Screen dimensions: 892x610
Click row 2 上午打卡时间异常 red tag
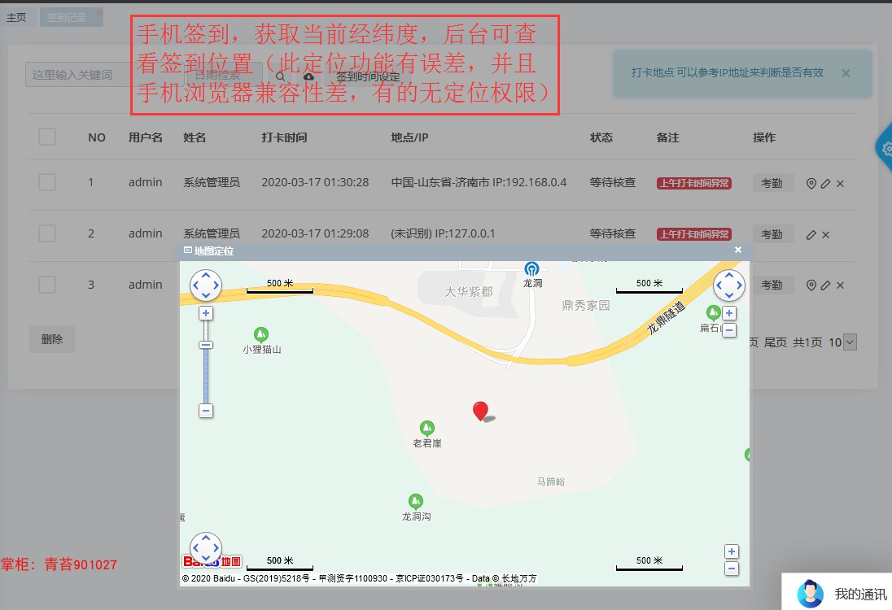[x=694, y=233]
